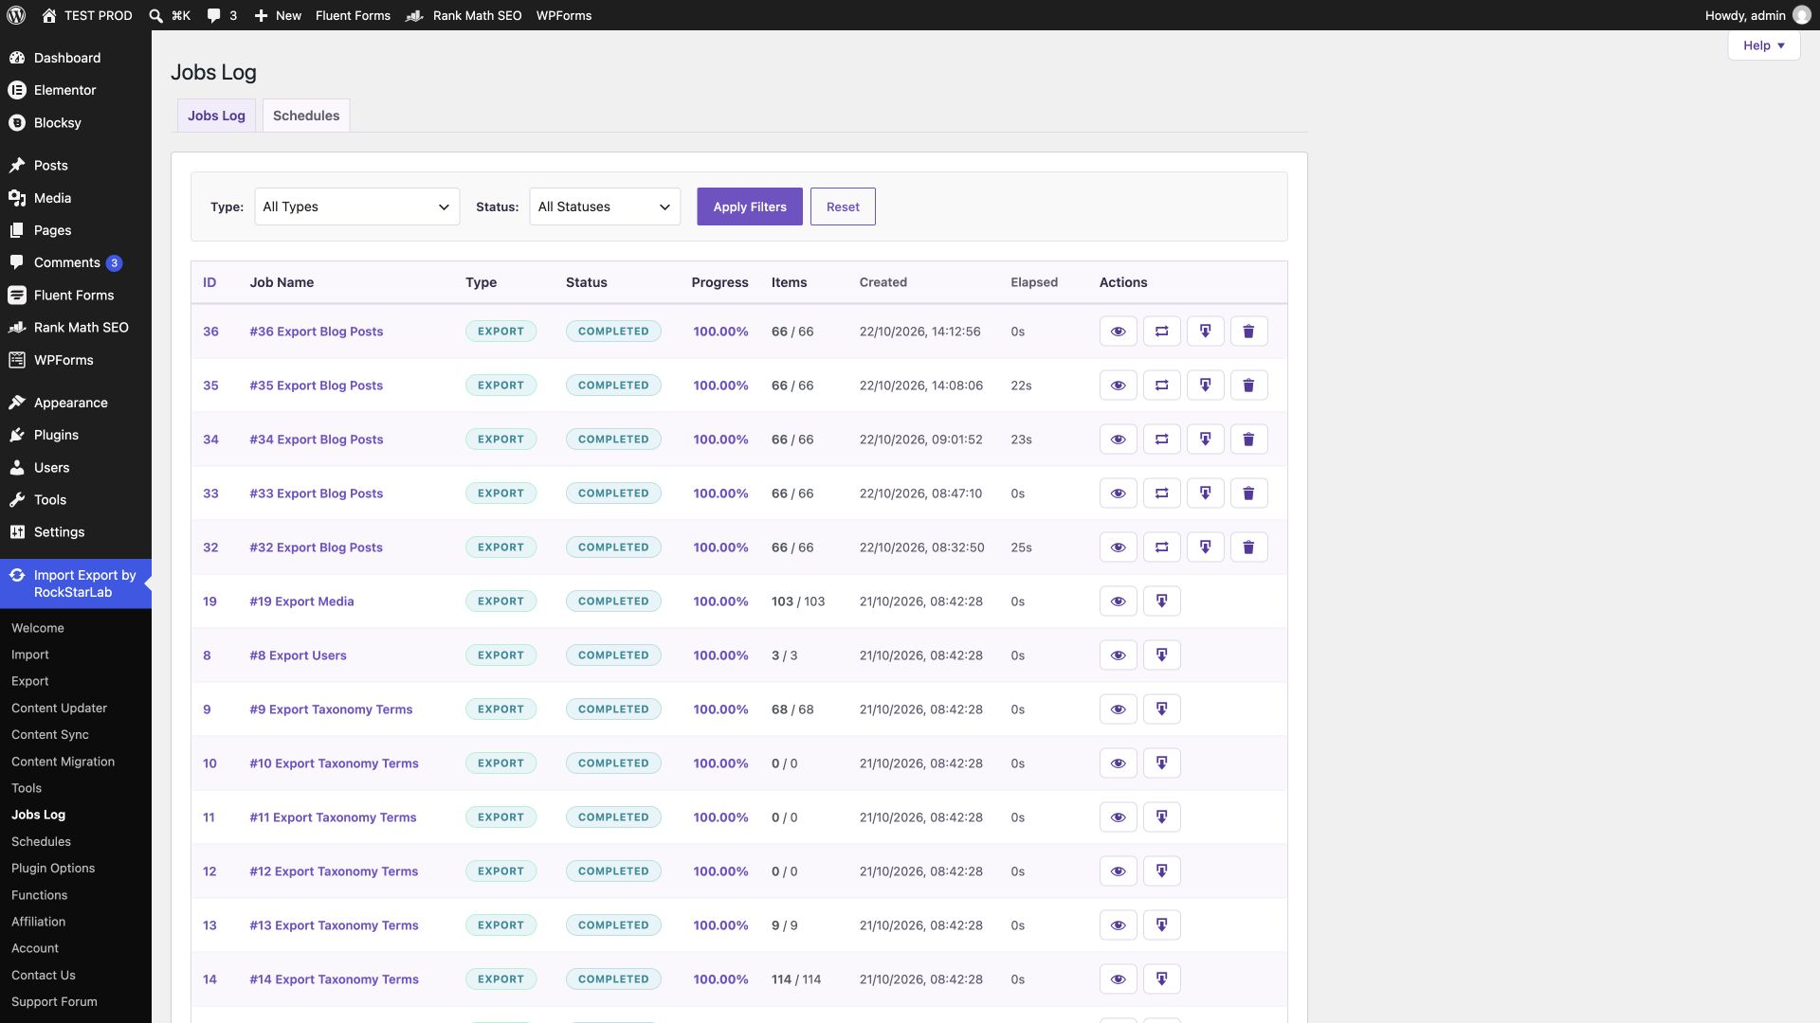Re-run job #32 Export Blog Posts
This screenshot has height=1023, width=1820.
[1161, 547]
